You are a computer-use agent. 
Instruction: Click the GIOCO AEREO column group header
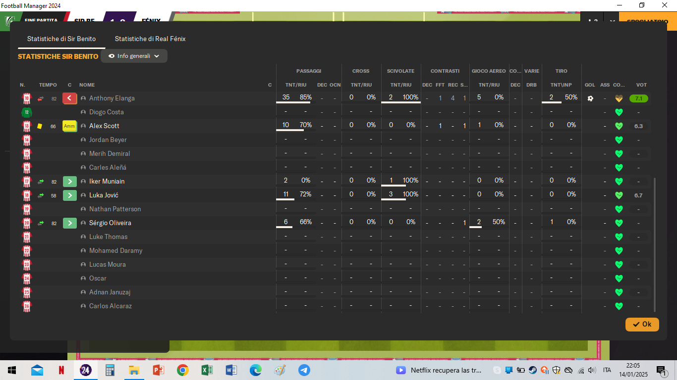click(489, 71)
